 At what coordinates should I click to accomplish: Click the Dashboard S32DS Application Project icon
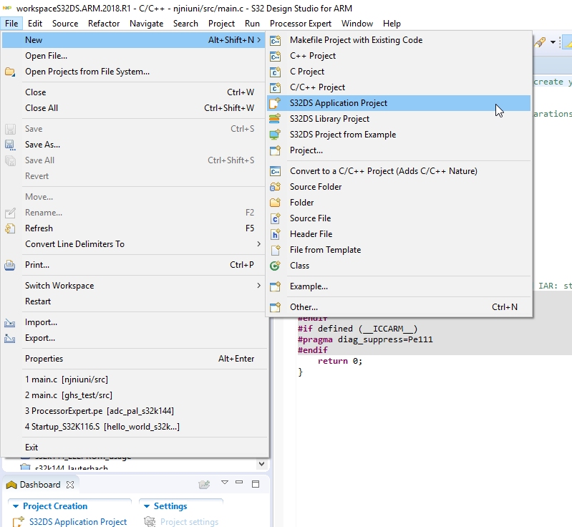tap(18, 521)
